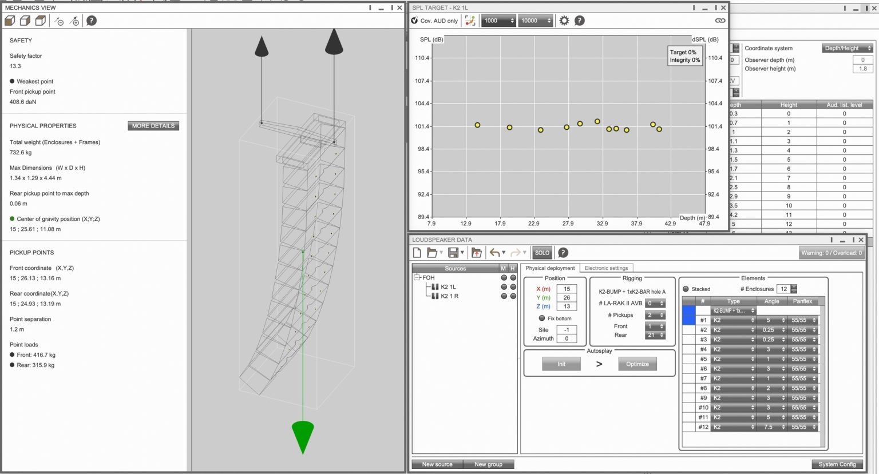Click the MORE DETAILS button
Screen dimensions: 879x474
(153, 126)
